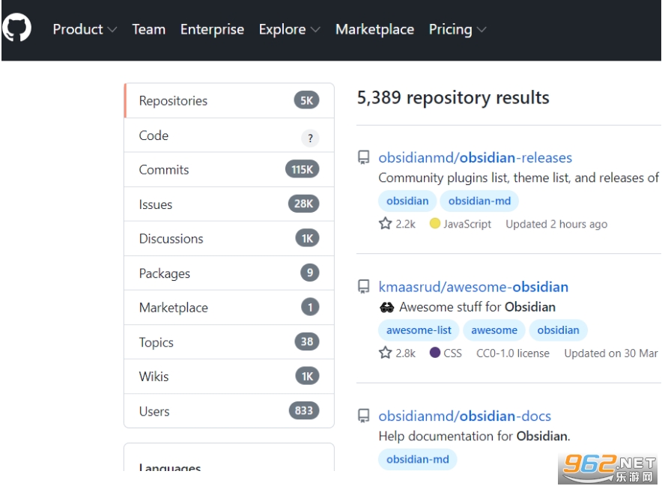The image size is (662, 489).
Task: Expand the Product dropdown menu
Action: (x=85, y=29)
